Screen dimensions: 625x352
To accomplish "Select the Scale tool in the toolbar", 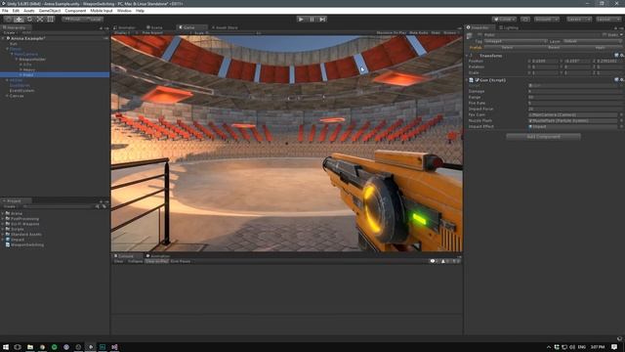I will (40, 20).
